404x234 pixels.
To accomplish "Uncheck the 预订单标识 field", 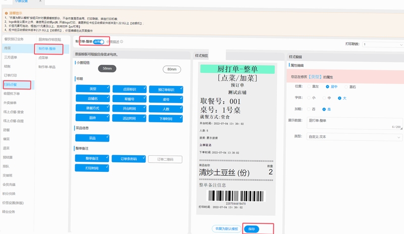I will pos(166,90).
